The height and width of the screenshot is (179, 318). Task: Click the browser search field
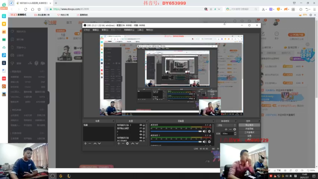[241, 9]
